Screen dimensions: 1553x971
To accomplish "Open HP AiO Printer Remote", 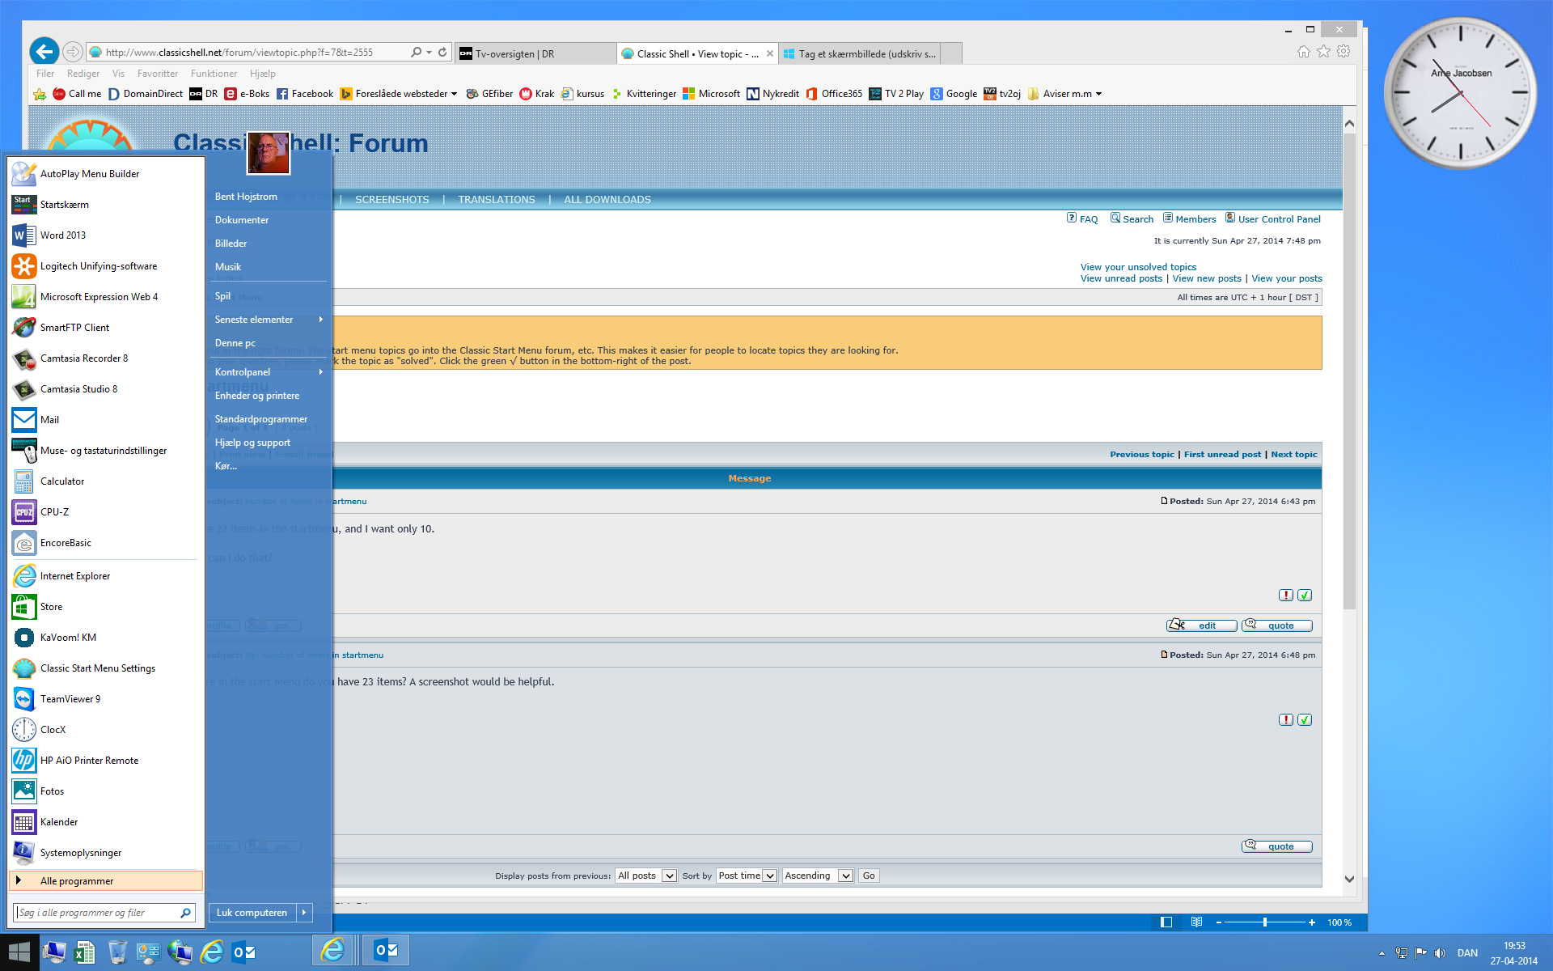I will click(x=89, y=761).
